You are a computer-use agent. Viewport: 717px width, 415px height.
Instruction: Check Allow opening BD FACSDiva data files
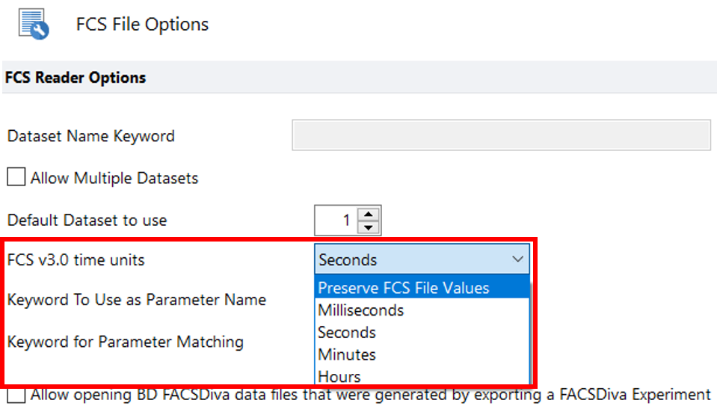tap(16, 395)
